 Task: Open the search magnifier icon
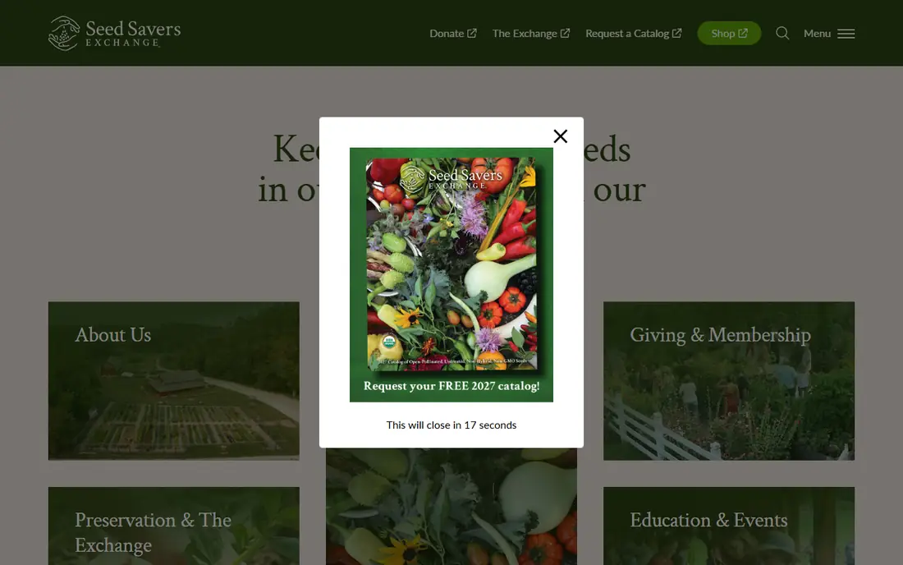click(782, 34)
